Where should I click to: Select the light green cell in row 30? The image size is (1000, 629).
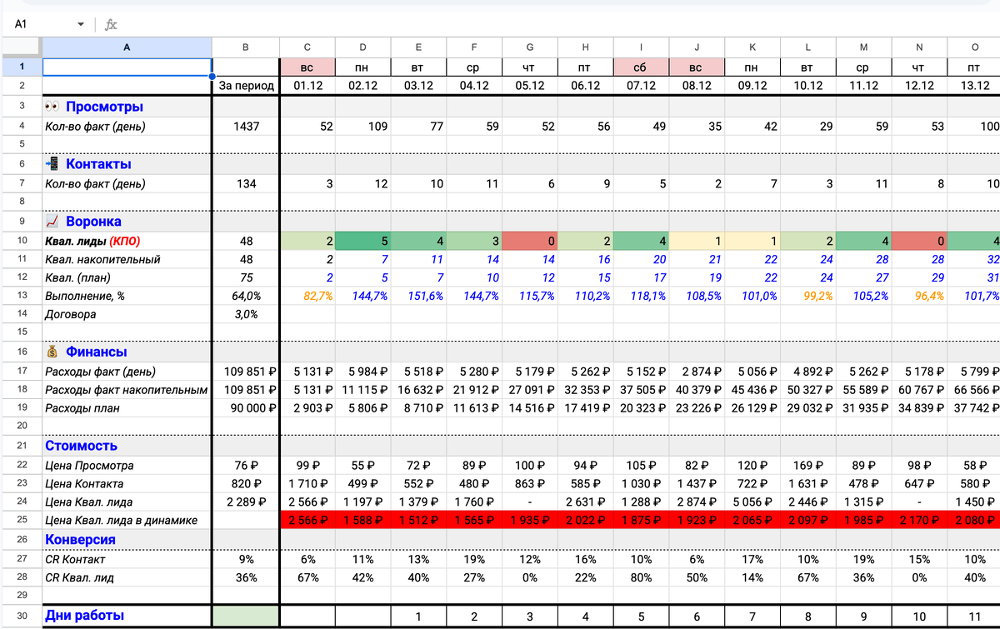tap(245, 616)
